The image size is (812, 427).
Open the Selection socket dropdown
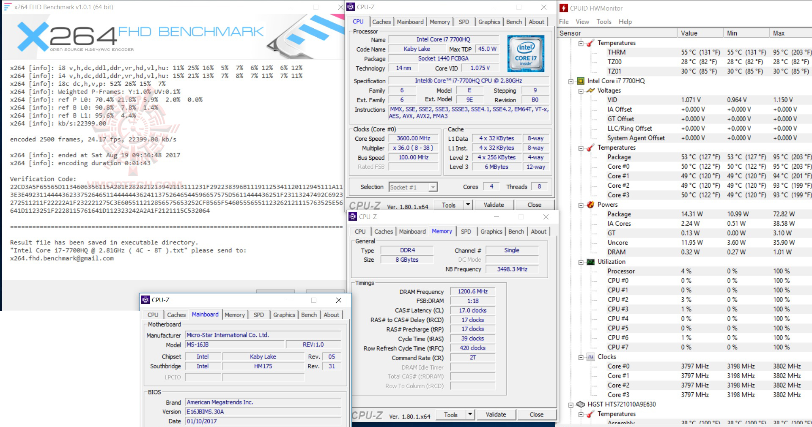(x=432, y=186)
